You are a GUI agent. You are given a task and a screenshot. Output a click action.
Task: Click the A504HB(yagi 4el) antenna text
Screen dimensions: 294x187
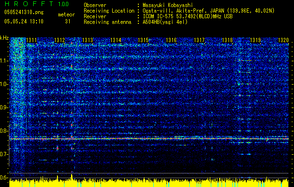[165, 22]
